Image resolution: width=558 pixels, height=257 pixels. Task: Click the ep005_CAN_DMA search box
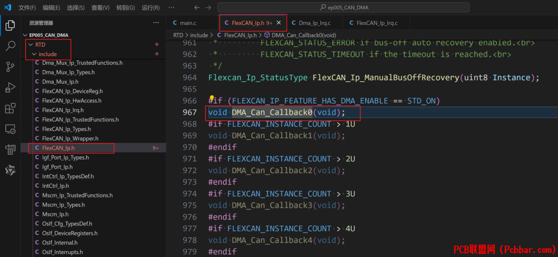pyautogui.click(x=343, y=7)
